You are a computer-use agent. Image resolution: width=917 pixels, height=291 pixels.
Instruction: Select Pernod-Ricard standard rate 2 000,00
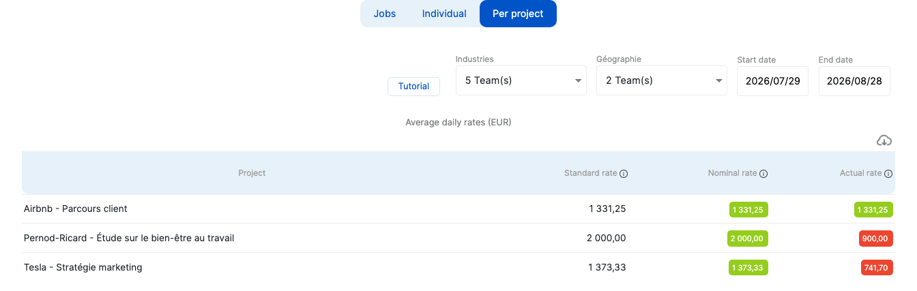(606, 239)
